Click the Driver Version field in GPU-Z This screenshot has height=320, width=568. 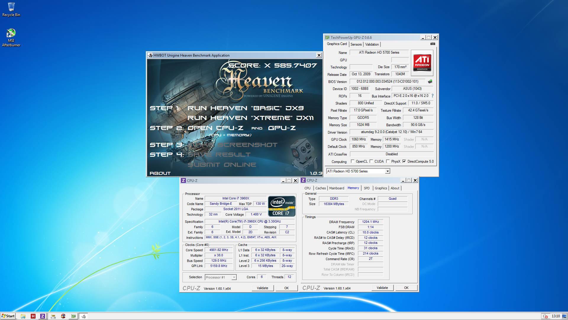pos(392,132)
